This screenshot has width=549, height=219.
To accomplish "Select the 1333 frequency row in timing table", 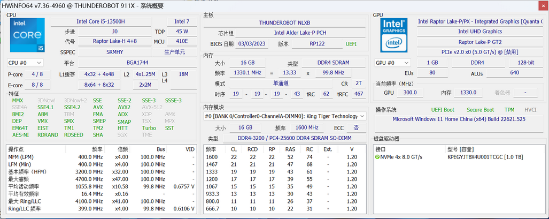I will pyautogui.click(x=284, y=172).
